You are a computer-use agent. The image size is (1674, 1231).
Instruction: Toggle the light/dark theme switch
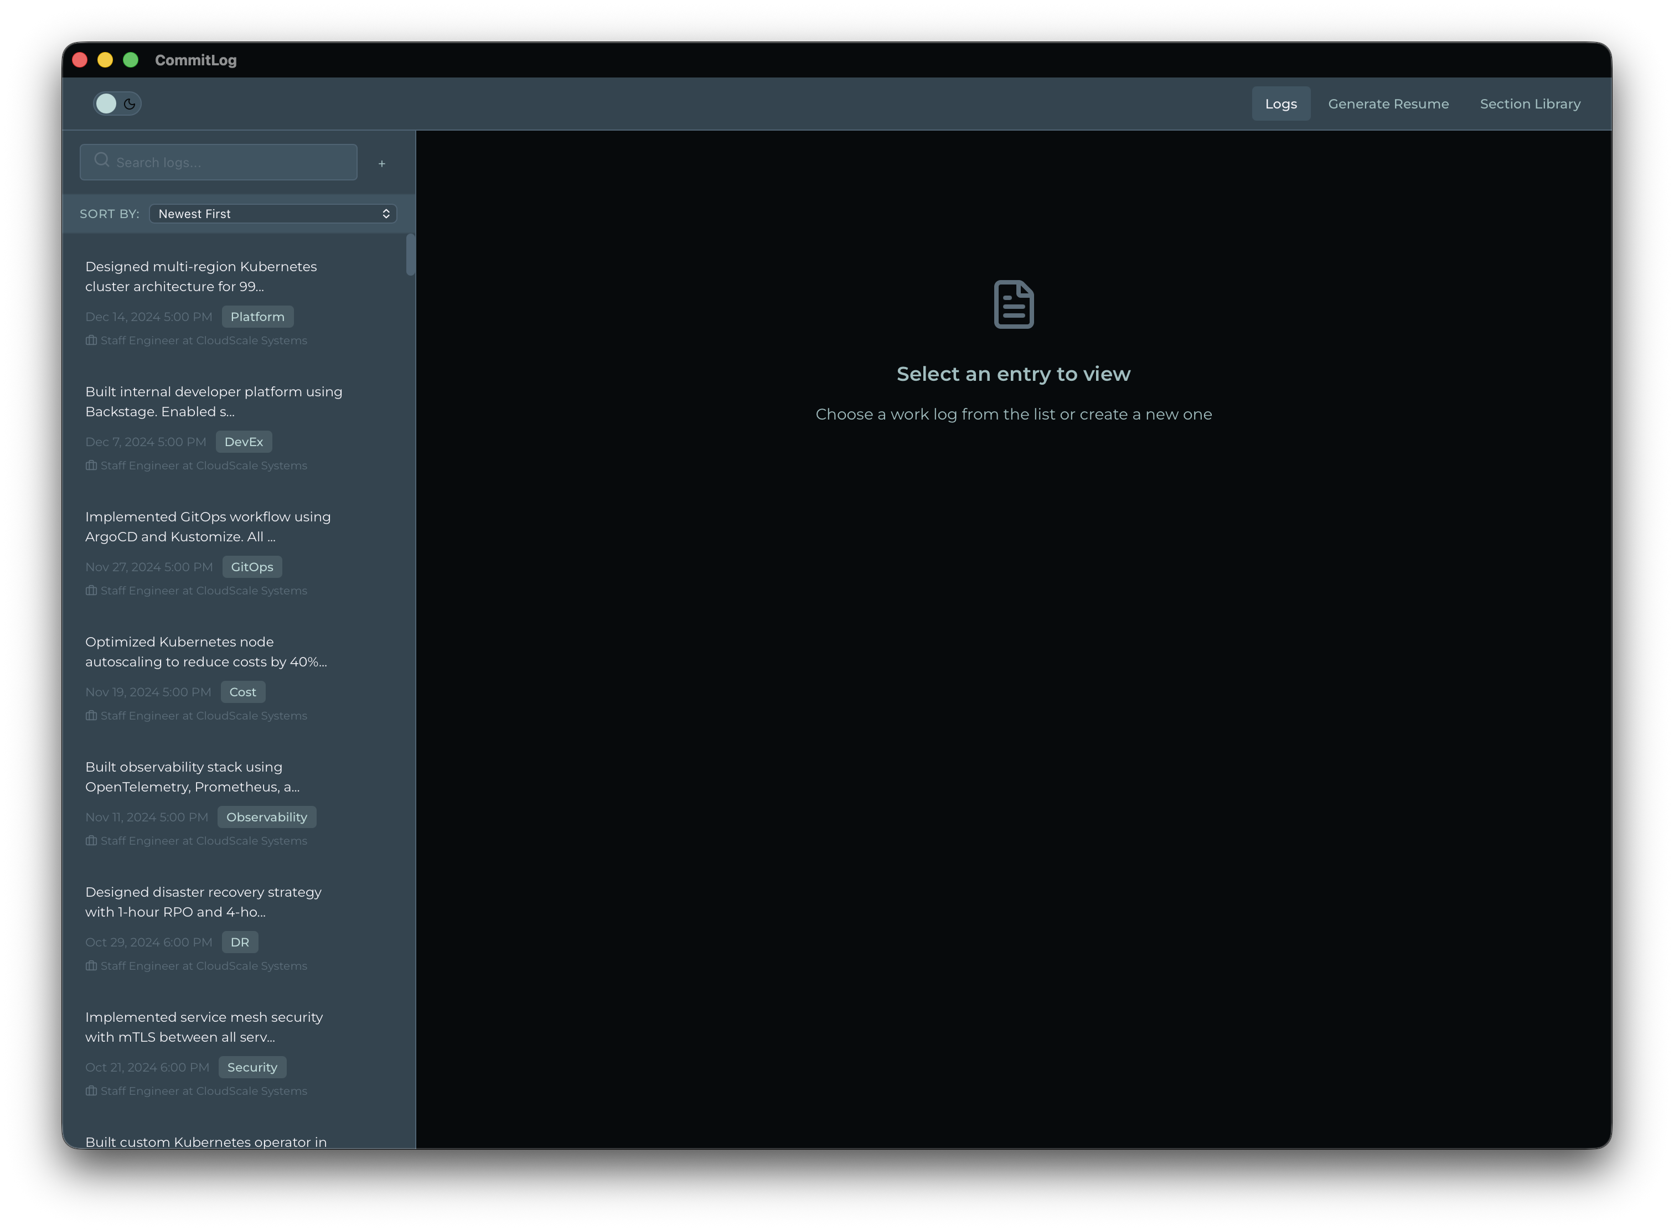pos(118,104)
